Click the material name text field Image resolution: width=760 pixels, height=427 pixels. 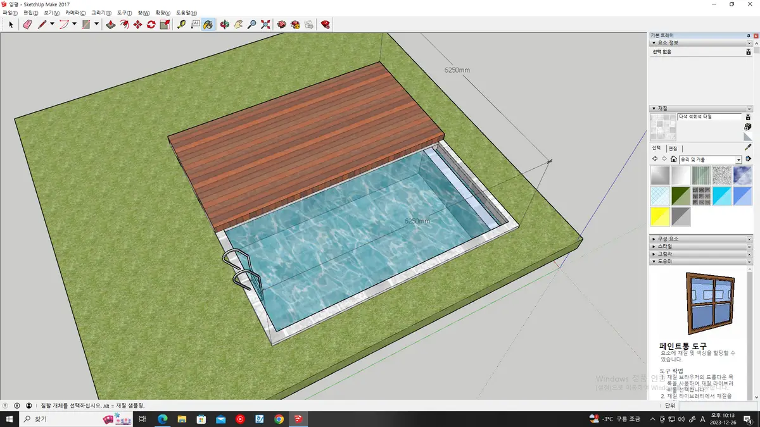point(709,117)
